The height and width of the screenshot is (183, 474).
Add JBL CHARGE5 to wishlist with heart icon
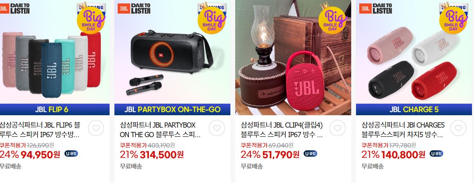[458, 128]
